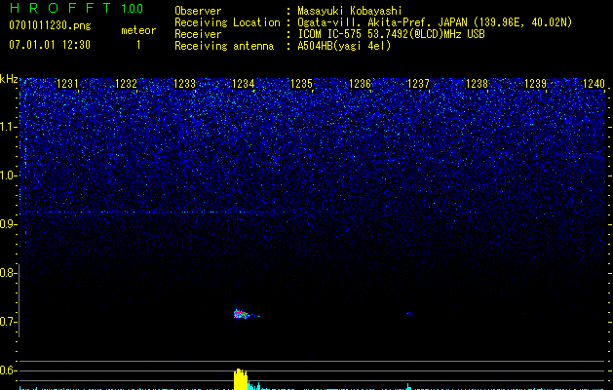Click antenna value A504HB(yagi 4el)

344,46
